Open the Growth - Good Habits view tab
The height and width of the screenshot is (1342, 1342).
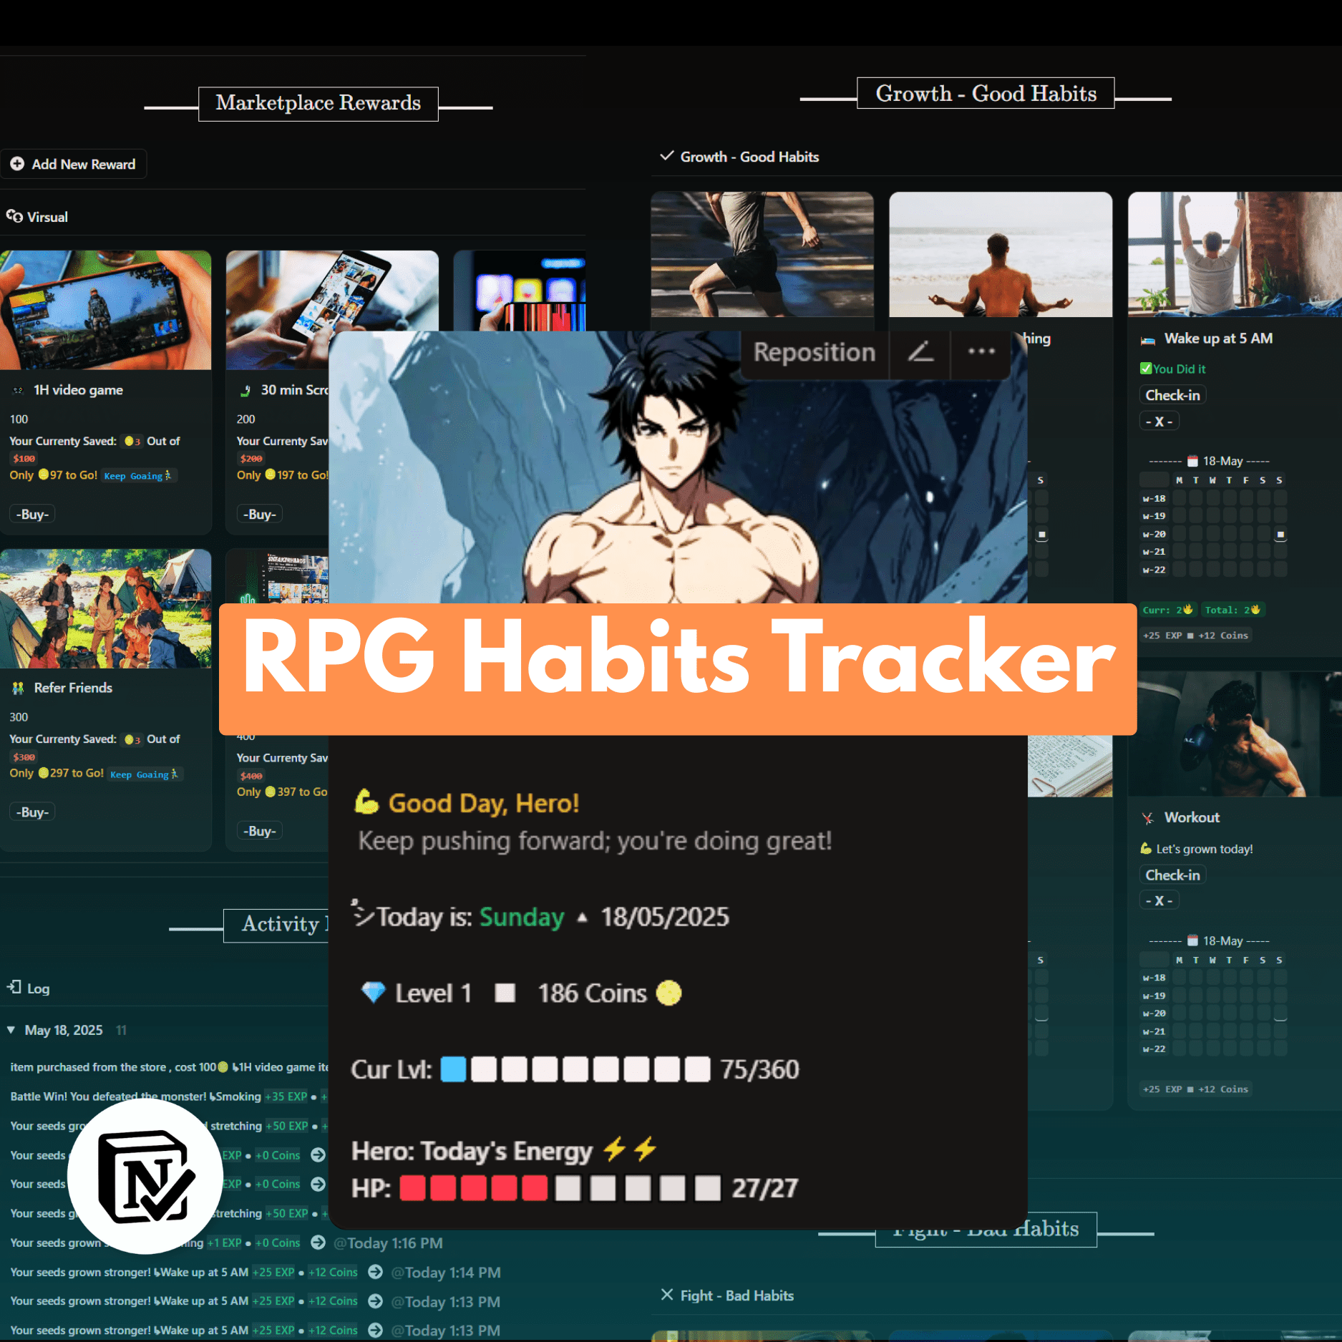(739, 157)
